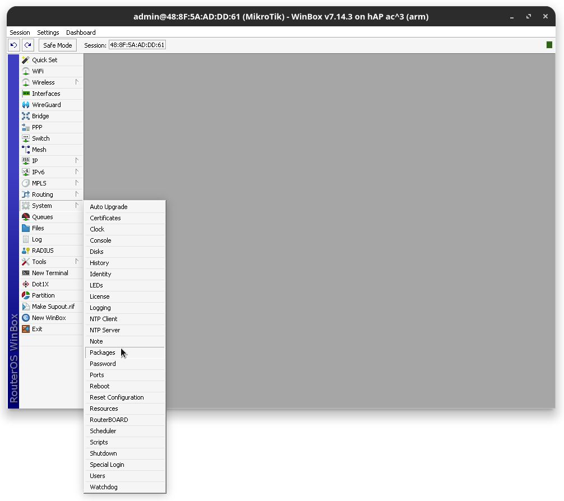Click the Make Supout.rif icon
Viewport: 564px width, 501px height.
click(26, 307)
